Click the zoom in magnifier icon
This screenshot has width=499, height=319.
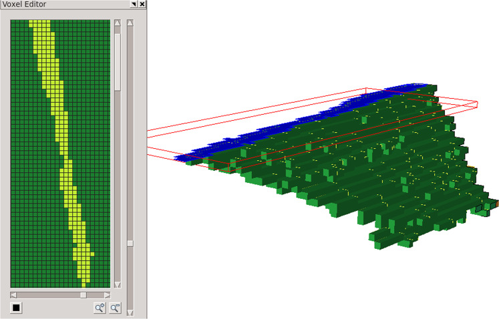[x=100, y=308]
